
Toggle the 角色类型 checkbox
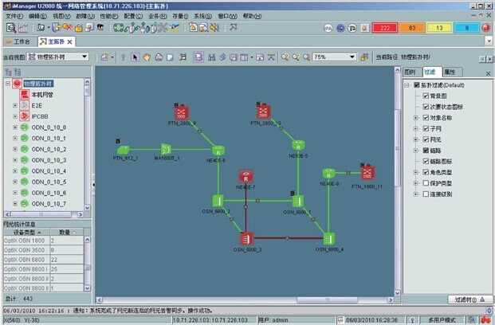pyautogui.click(x=426, y=172)
